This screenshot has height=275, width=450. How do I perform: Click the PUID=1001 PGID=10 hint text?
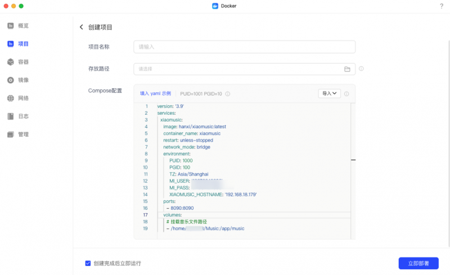[x=201, y=94]
